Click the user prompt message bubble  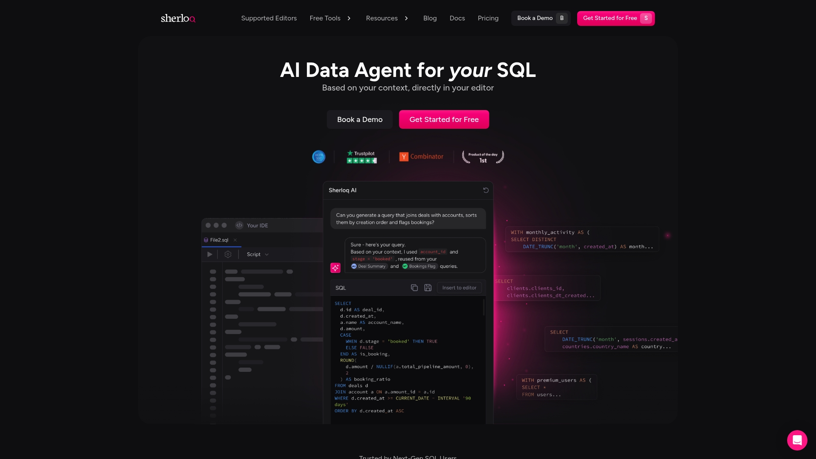pos(408,218)
